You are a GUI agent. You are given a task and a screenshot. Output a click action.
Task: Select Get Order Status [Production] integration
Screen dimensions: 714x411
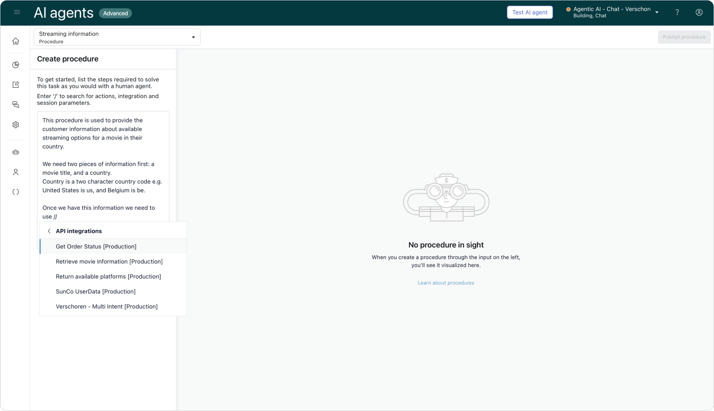pyautogui.click(x=113, y=247)
